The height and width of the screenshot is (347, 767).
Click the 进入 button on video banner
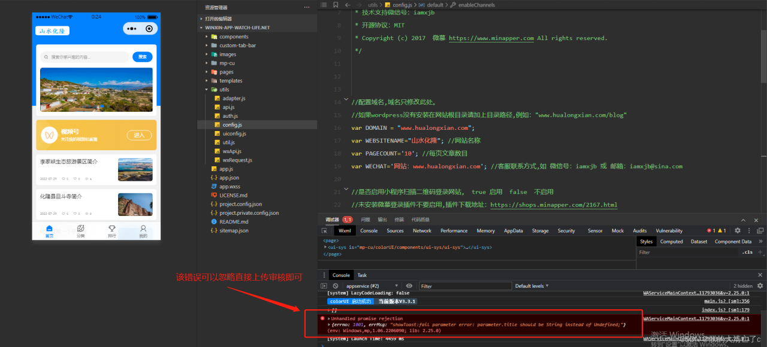pos(139,135)
